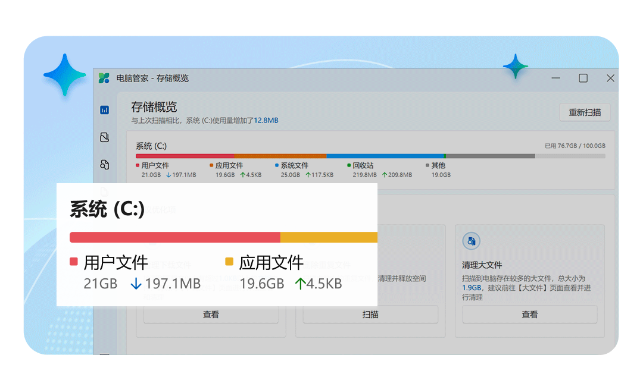This screenshot has width=643, height=377.
Task: Click the 电脑管家 app logo in the title bar
Action: pos(104,78)
